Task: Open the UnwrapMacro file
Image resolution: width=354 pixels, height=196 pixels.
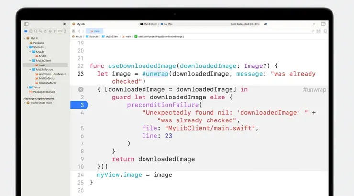Action: tap(45, 83)
